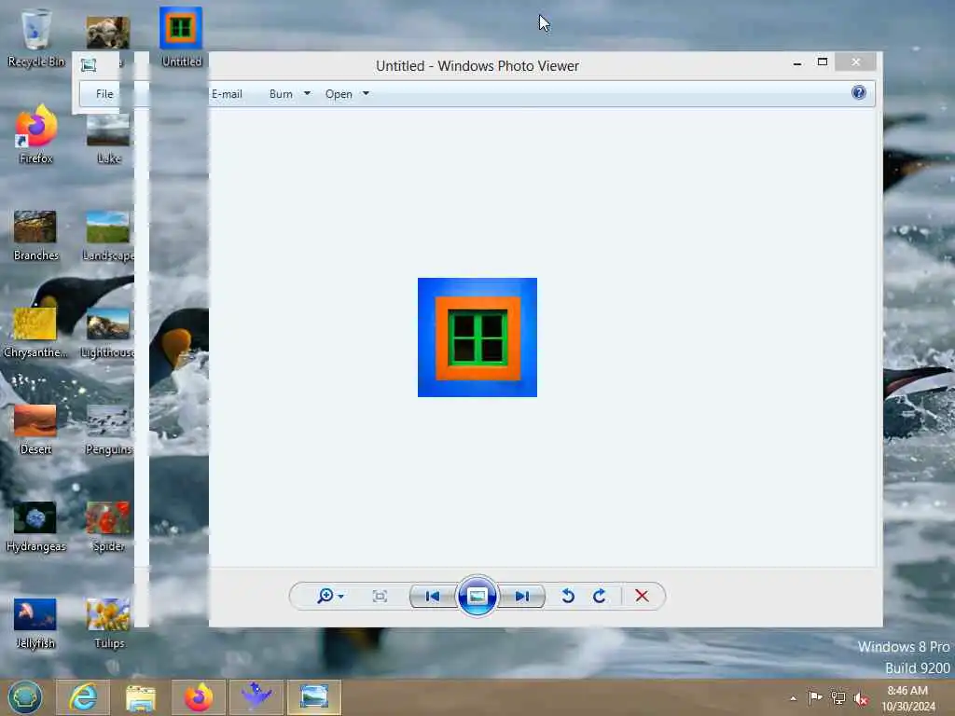Click the actual size fit button
Image resolution: width=955 pixels, height=716 pixels.
pyautogui.click(x=380, y=596)
